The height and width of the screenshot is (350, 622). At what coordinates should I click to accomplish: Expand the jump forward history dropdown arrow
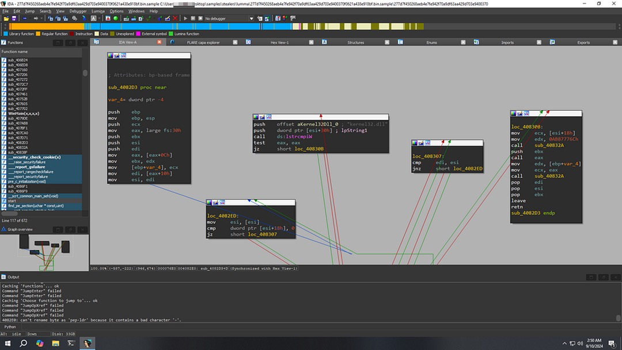[x=41, y=18]
